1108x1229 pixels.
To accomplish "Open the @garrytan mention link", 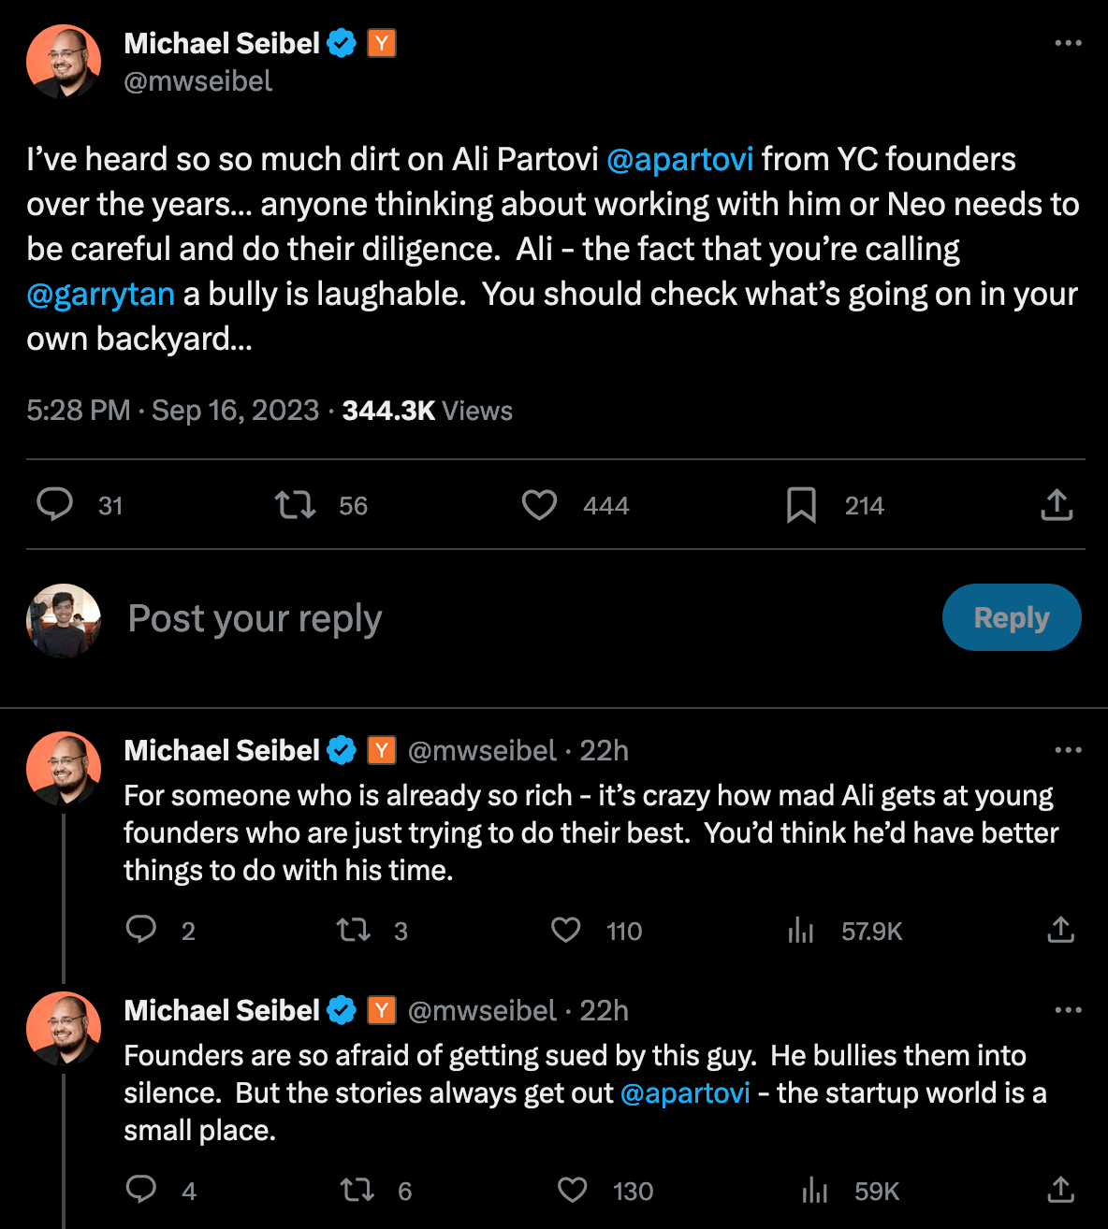I will (x=101, y=295).
